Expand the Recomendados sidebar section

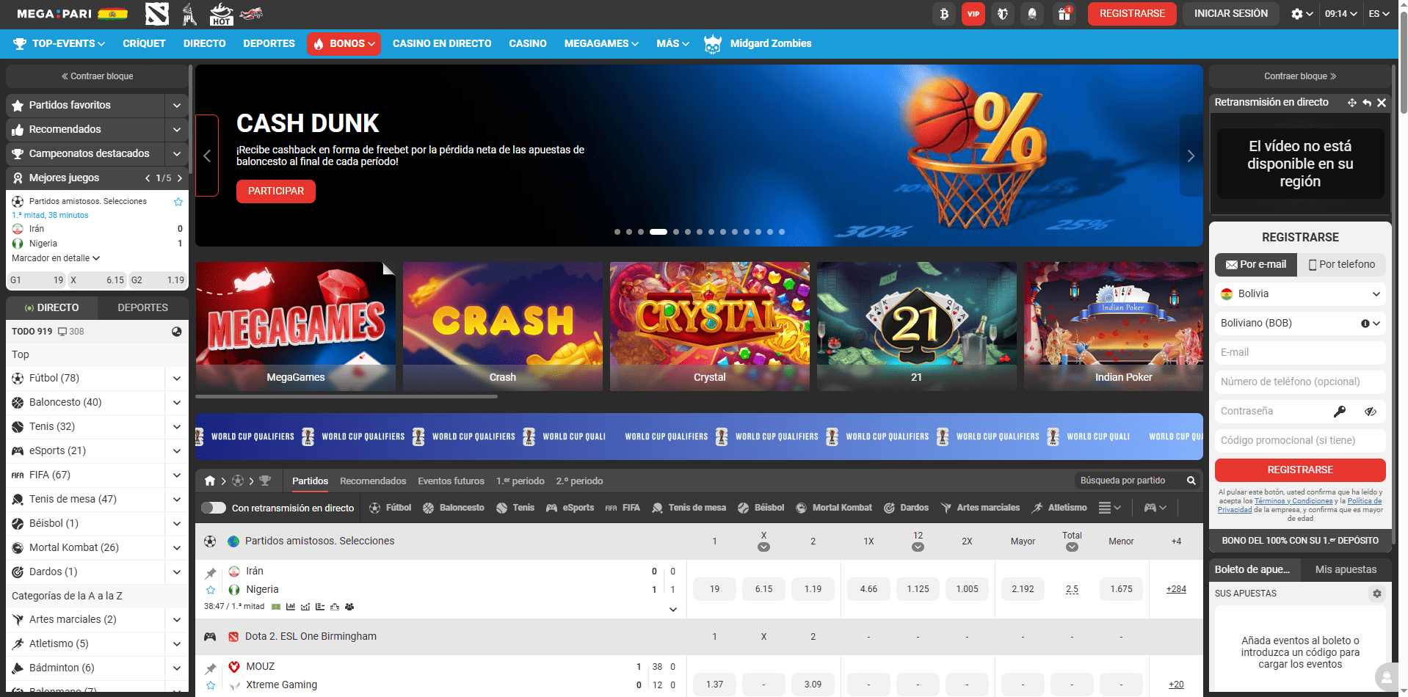click(177, 130)
